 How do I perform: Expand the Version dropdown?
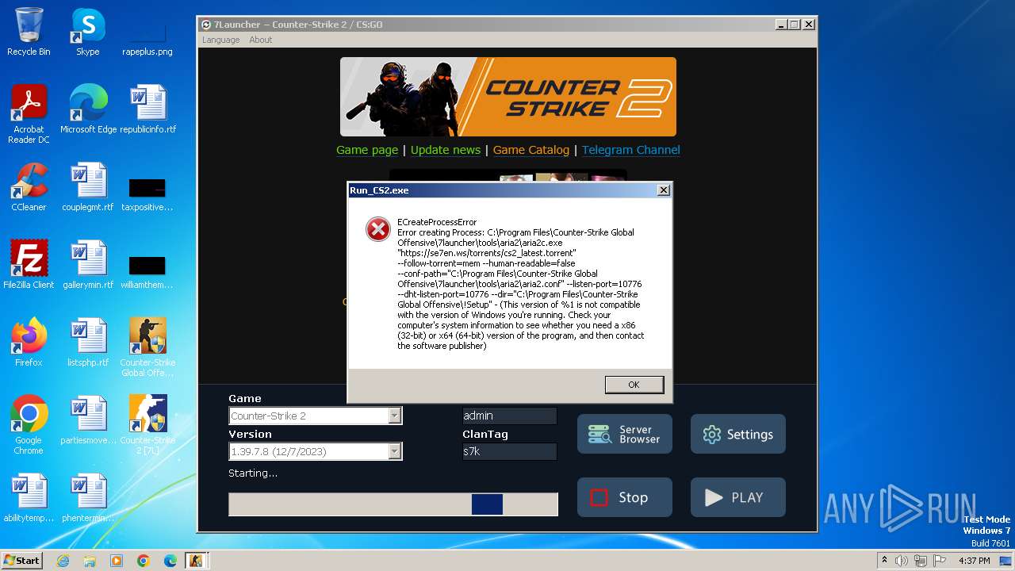tap(394, 451)
